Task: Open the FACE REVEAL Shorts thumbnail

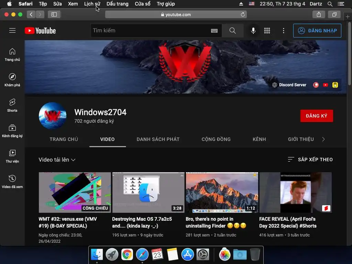Action: (295, 192)
